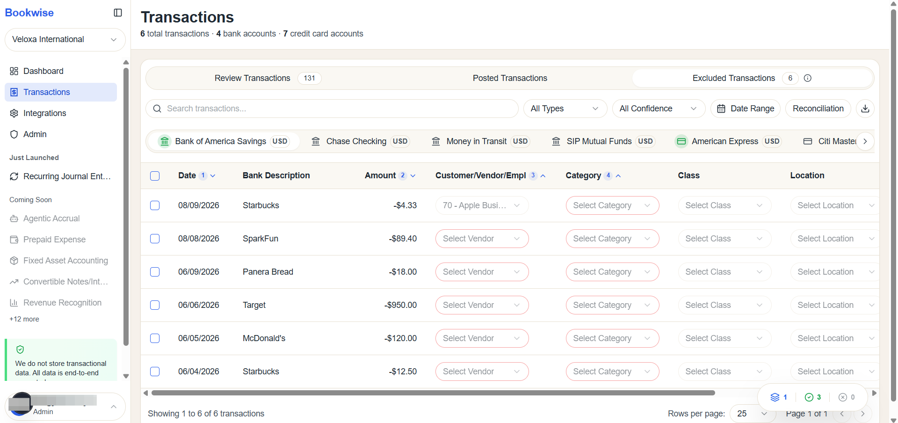Click the Convertible Notes trend icon
The width and height of the screenshot is (898, 423).
point(14,282)
